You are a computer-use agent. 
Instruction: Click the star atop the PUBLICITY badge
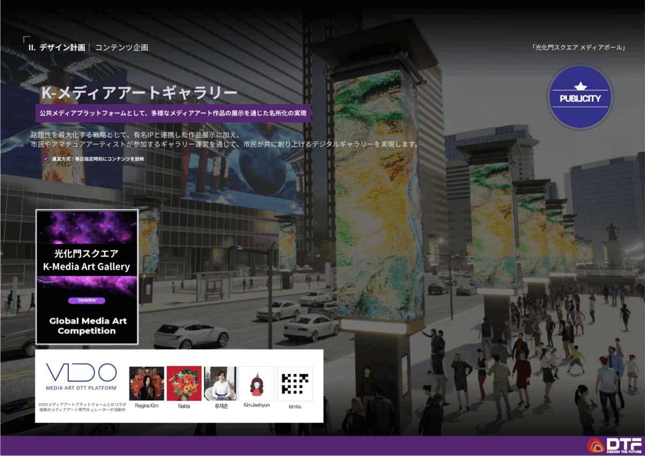(580, 85)
